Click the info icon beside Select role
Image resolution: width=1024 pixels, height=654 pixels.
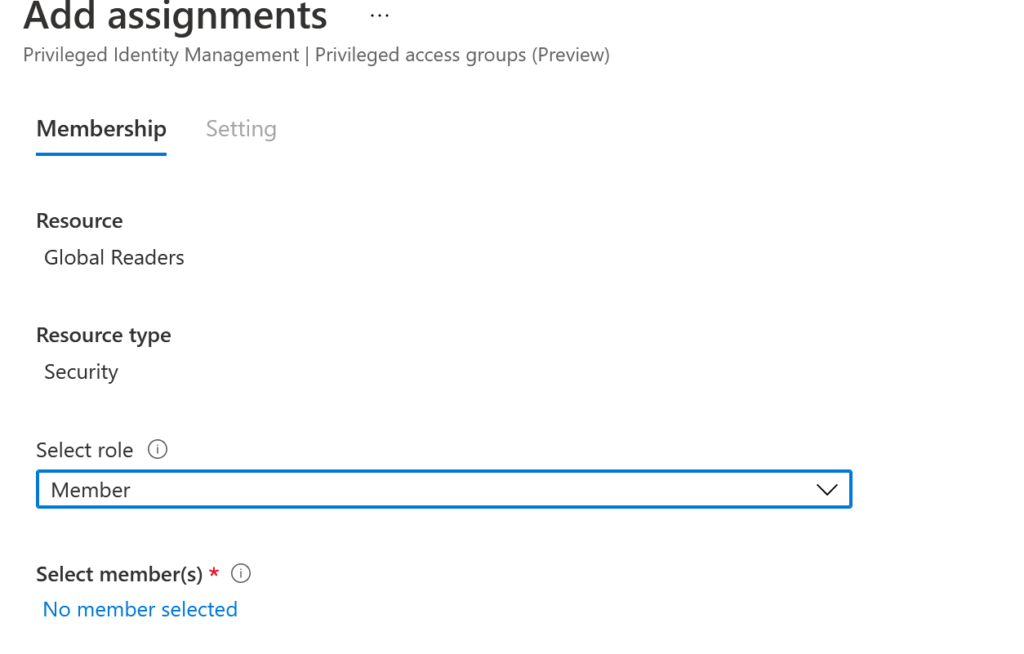coord(158,449)
